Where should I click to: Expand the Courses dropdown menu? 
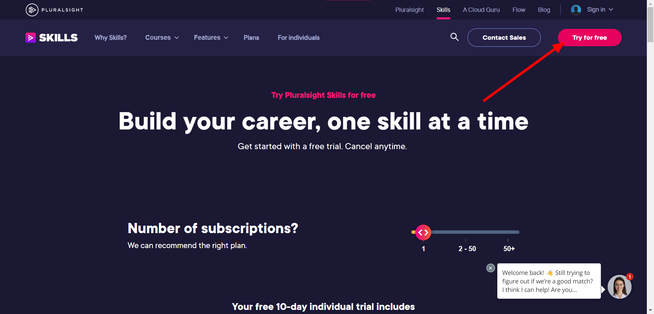click(162, 38)
